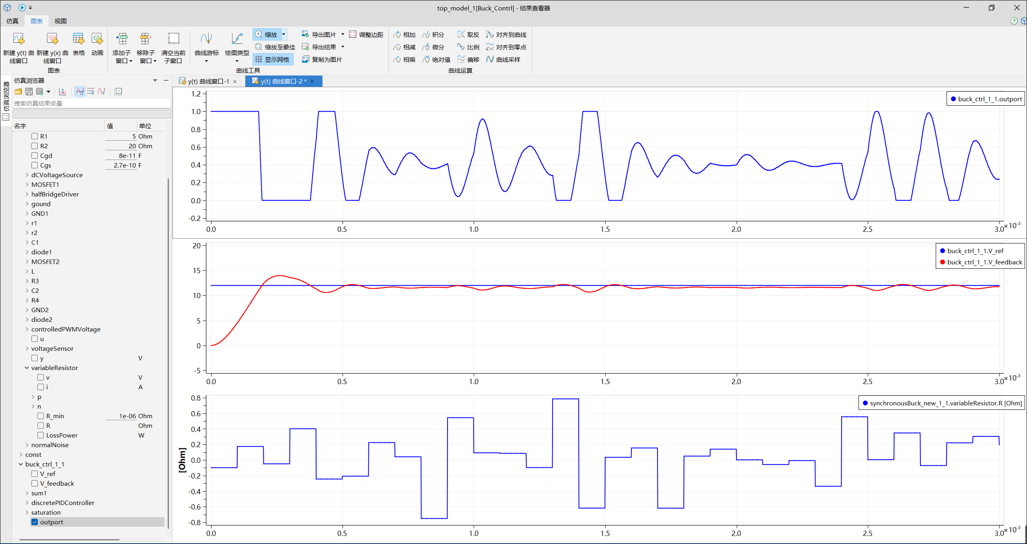
Task: Toggle the 显示网格 grid button
Action: tap(273, 59)
